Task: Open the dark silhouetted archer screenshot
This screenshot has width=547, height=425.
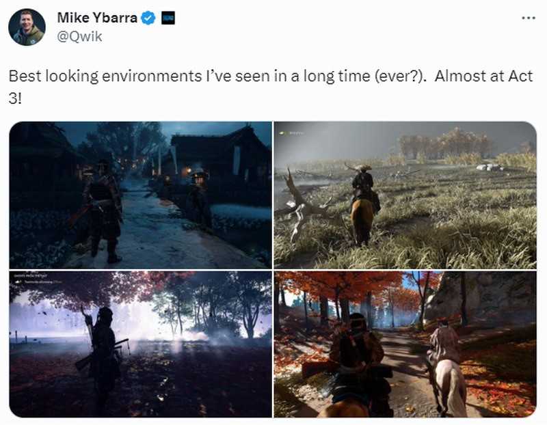Action: [x=140, y=344]
